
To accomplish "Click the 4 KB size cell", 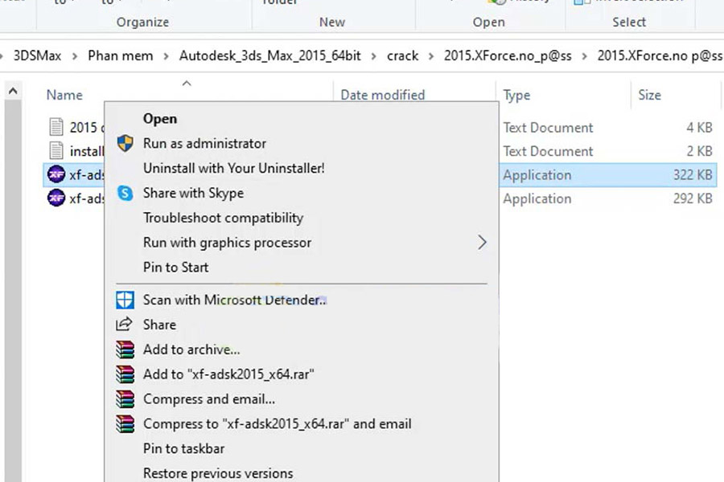I will (699, 127).
